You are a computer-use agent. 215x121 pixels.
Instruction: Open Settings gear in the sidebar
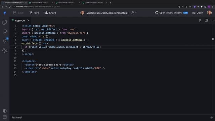pyautogui.click(x=5, y=50)
